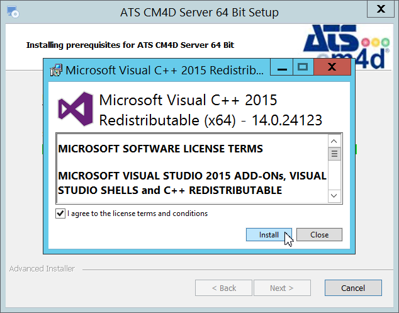Minimize the Visual C++ Redistributable dialog
399x313 pixels.
[x=283, y=66]
